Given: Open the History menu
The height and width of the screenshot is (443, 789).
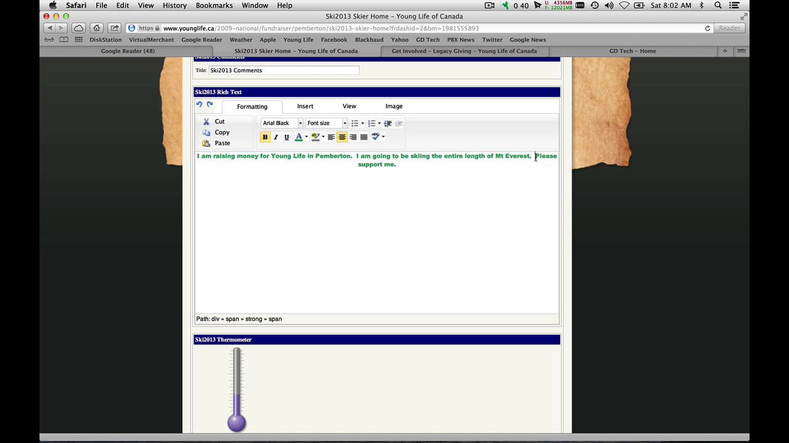Looking at the screenshot, I should pos(174,6).
